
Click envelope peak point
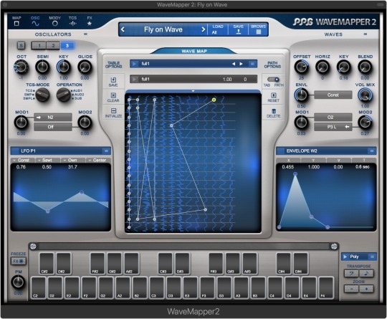tap(295, 174)
